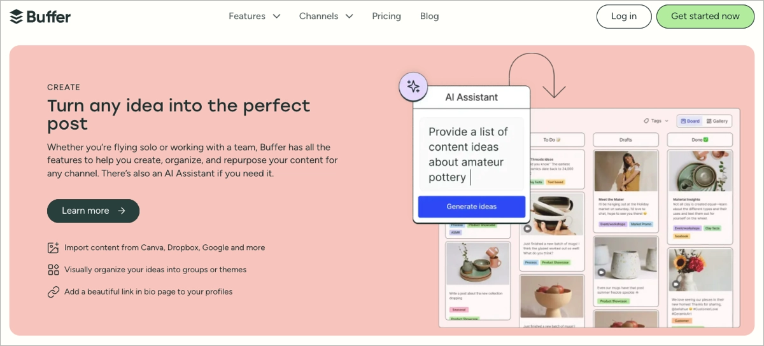Click the Clay facts tag in Done column

point(712,228)
